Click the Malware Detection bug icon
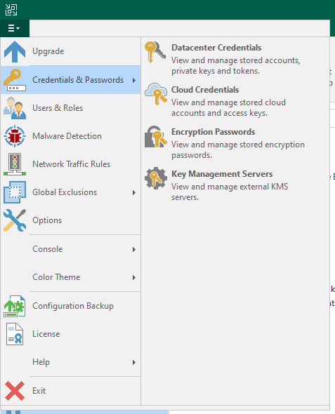 15,136
